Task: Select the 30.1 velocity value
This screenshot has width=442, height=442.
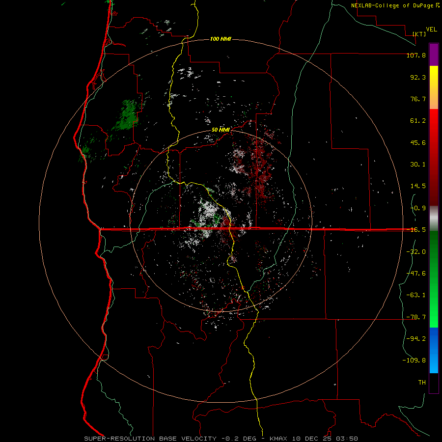Action: click(x=418, y=165)
